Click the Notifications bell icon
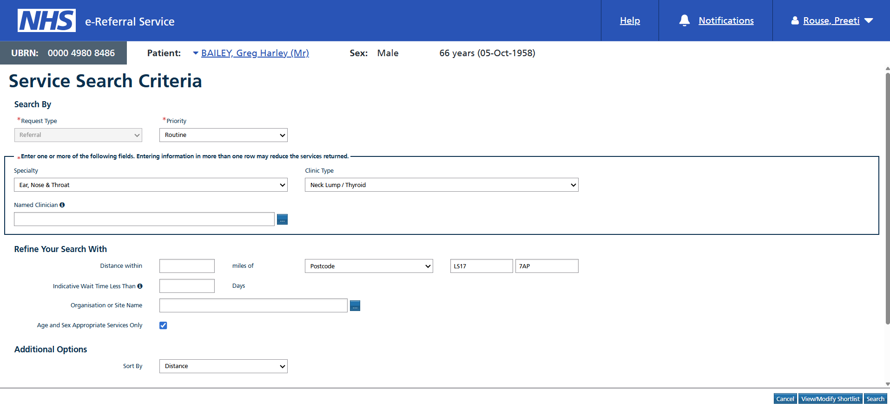Image resolution: width=890 pixels, height=408 pixels. [684, 20]
